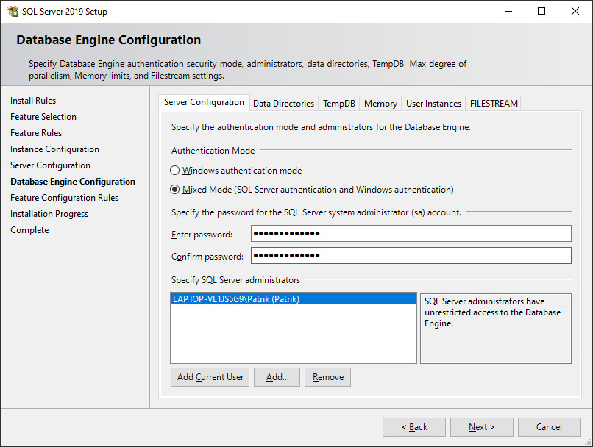The width and height of the screenshot is (593, 447).
Task: Proceed with the Next > button
Action: pos(482,427)
